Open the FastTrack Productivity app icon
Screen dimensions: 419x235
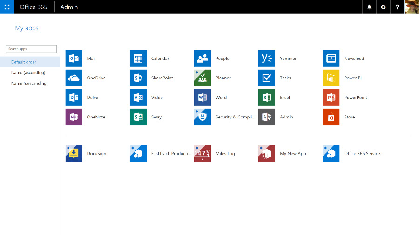[x=138, y=153]
